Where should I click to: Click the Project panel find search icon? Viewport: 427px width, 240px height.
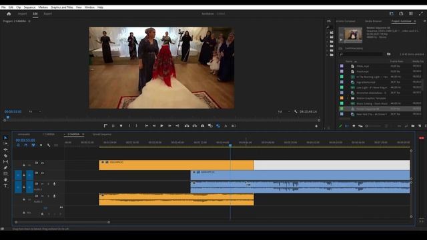(x=406, y=126)
